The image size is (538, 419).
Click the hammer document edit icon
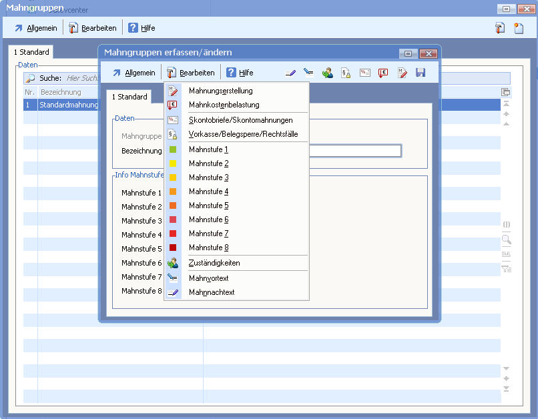point(500,28)
